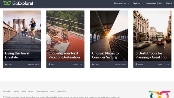Screen dimensions: 174x98
Task: Open 'Be an Explorer!' footer link
Action: 28,91
